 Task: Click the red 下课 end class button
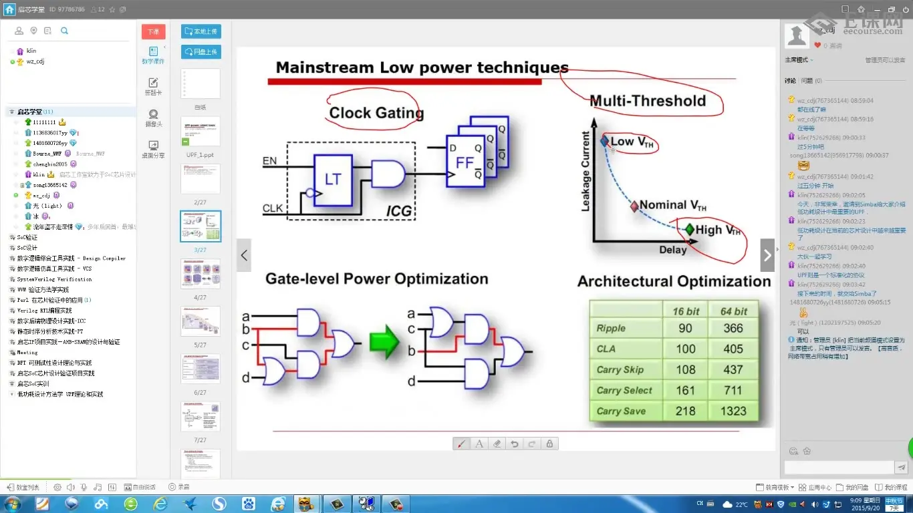click(154, 31)
